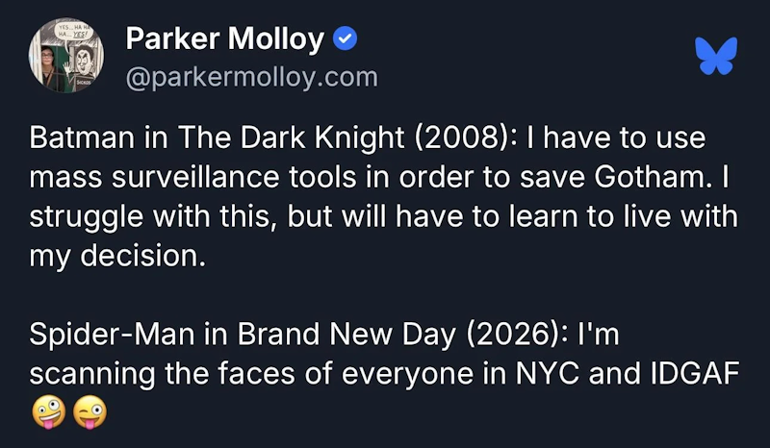Click the "Brand New Day" title text
This screenshot has height=448, width=770.
coord(346,335)
